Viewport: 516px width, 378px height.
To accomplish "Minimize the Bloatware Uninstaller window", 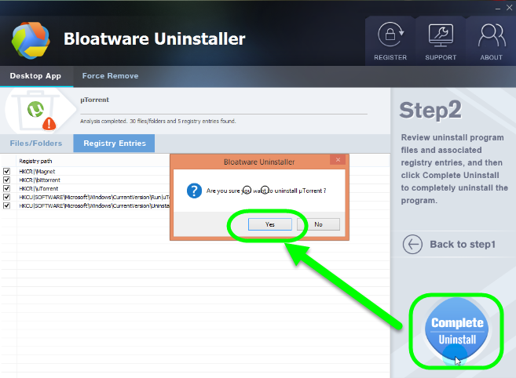I will click(x=498, y=8).
